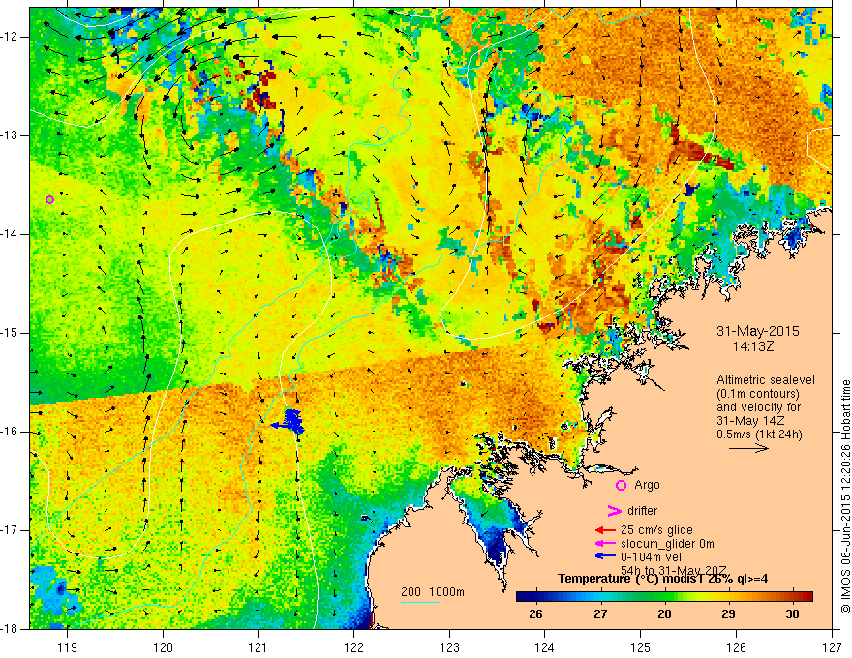Click the longitude axis label 127
The height and width of the screenshot is (658, 852).
point(832,647)
